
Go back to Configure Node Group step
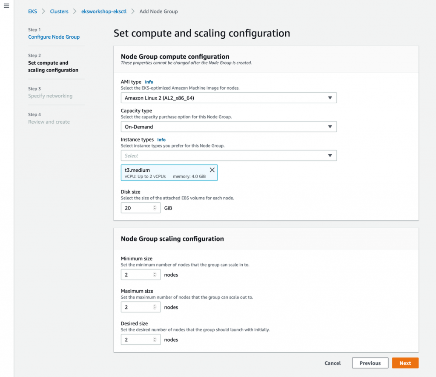(54, 37)
